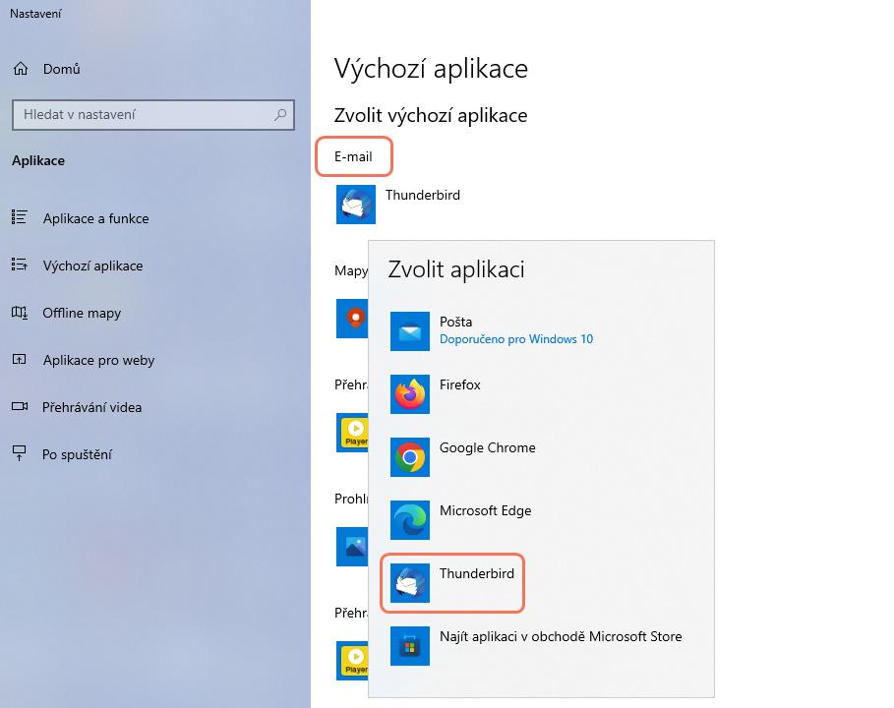Choose Pošta as e-mail app
894x708 pixels.
[x=456, y=322]
